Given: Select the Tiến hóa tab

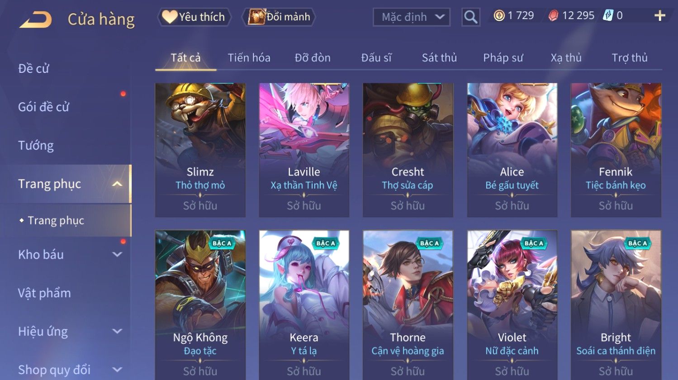Looking at the screenshot, I should 249,57.
